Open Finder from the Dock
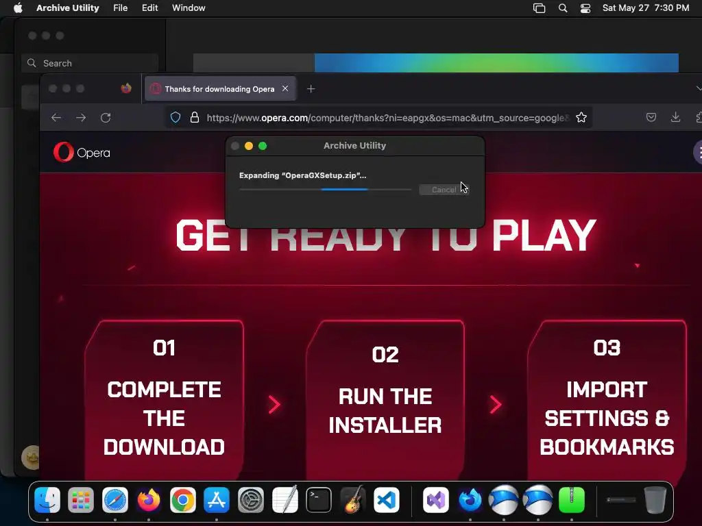This screenshot has width=702, height=526. pos(47,499)
